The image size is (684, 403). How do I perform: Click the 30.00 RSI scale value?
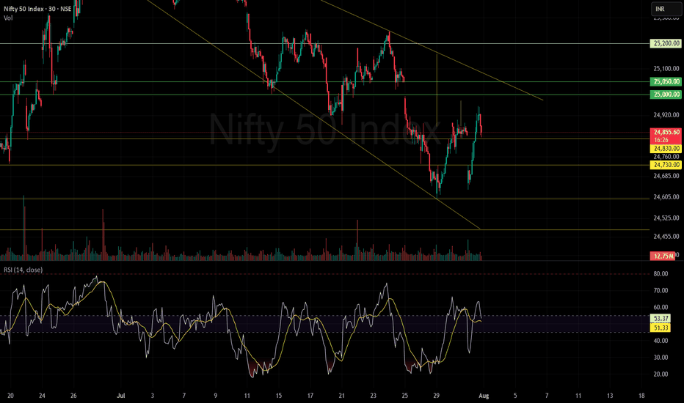[661, 358]
